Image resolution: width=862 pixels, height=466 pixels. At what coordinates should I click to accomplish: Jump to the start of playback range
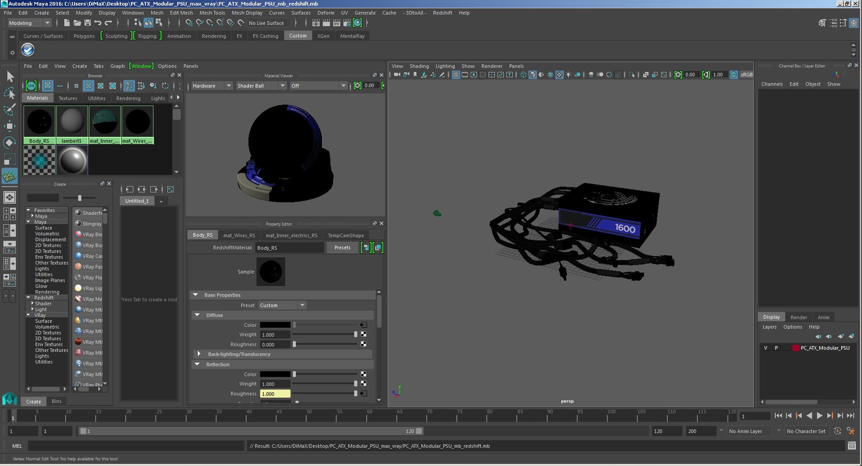tap(778, 416)
